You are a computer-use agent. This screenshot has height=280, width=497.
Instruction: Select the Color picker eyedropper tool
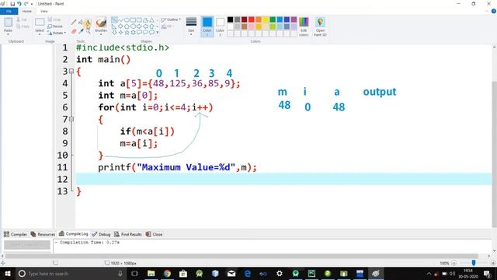(x=81, y=31)
